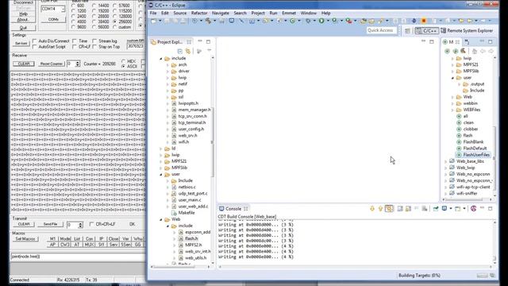Click the build progress bar in status bar

pyautogui.click(x=482, y=276)
